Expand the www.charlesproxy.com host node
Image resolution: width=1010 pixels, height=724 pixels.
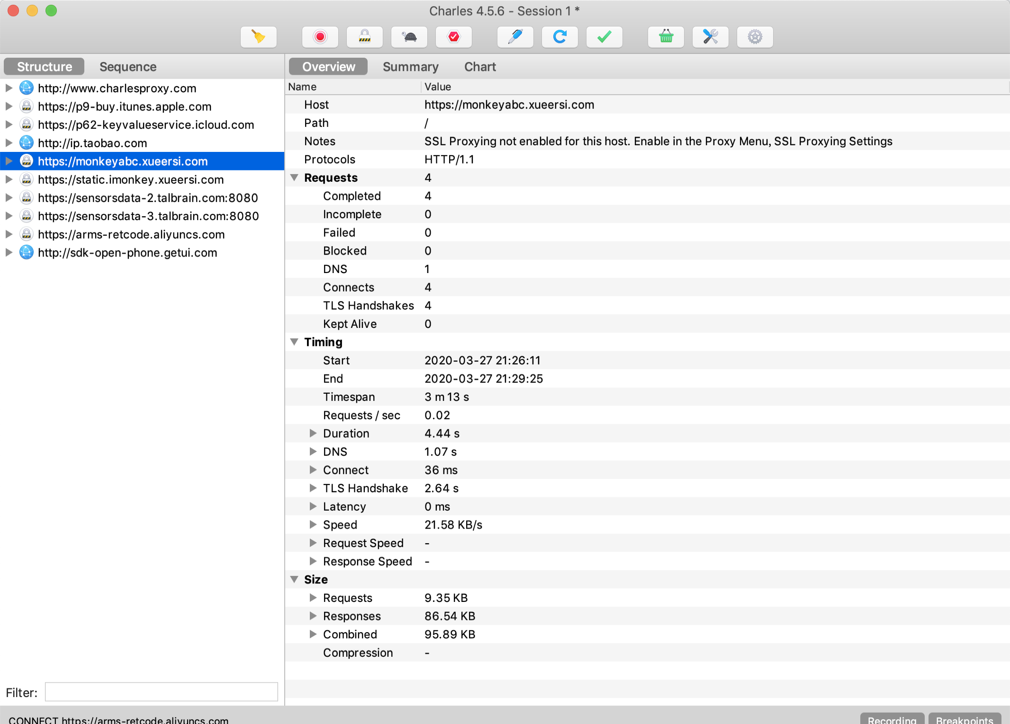click(9, 88)
